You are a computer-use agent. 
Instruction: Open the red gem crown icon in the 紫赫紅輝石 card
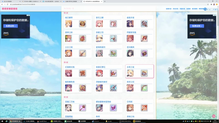point(113,73)
